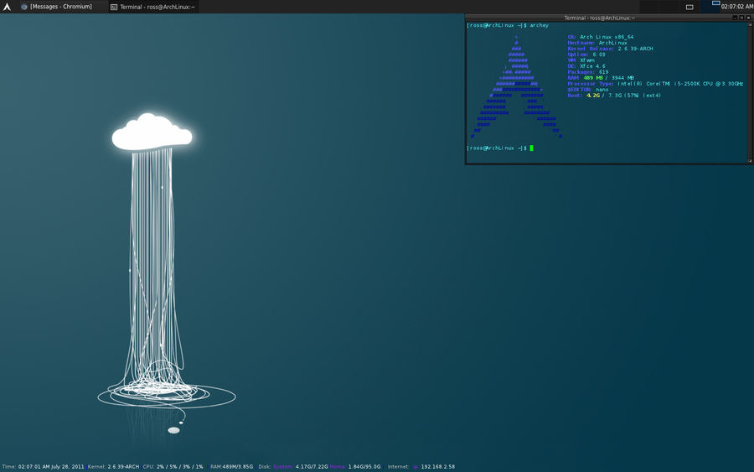Open the panel clock showing 02:07:02 AM
Image resolution: width=754 pixels, height=472 pixels.
[x=737, y=7]
